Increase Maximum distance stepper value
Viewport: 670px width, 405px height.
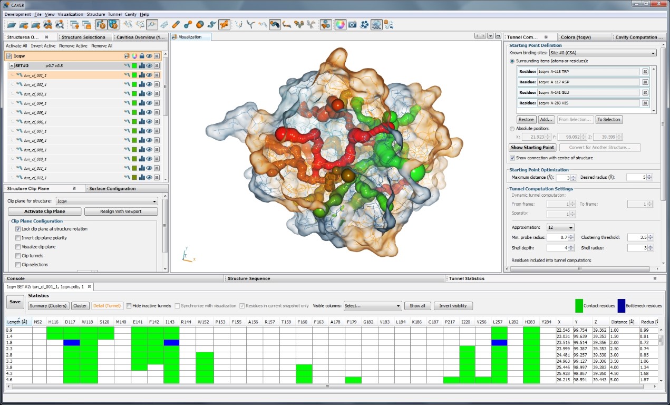(x=574, y=176)
